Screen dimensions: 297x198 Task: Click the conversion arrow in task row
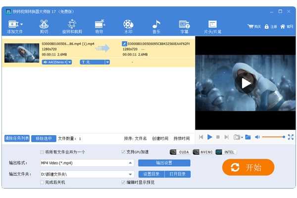[102, 49]
